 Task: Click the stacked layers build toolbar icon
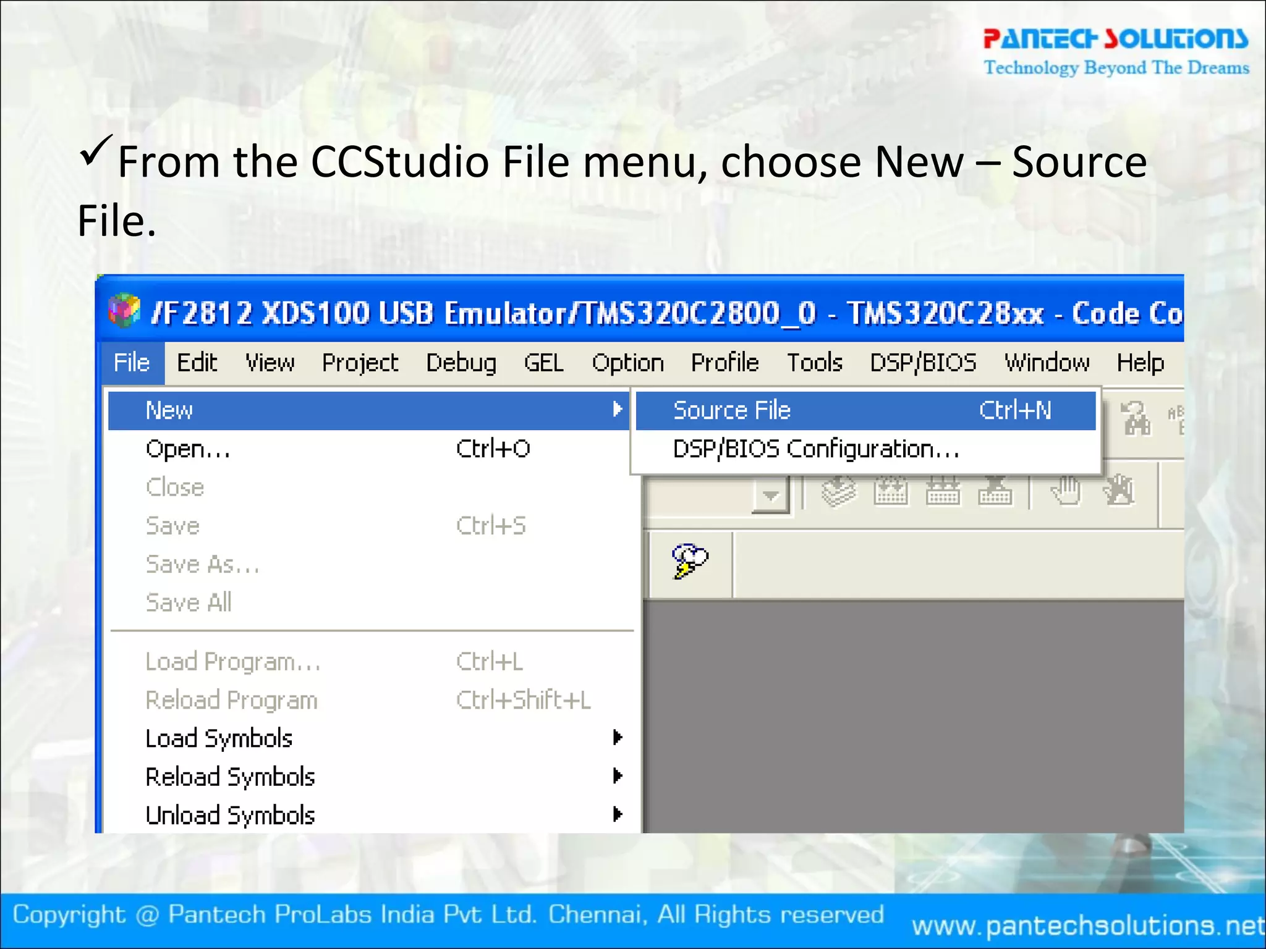point(839,492)
